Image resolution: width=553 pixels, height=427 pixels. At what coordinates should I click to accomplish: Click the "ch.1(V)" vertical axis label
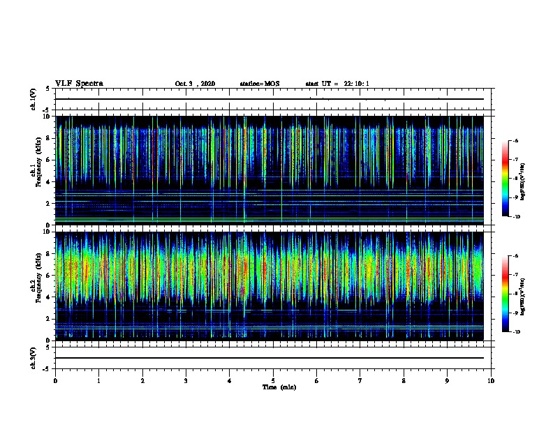click(x=33, y=99)
